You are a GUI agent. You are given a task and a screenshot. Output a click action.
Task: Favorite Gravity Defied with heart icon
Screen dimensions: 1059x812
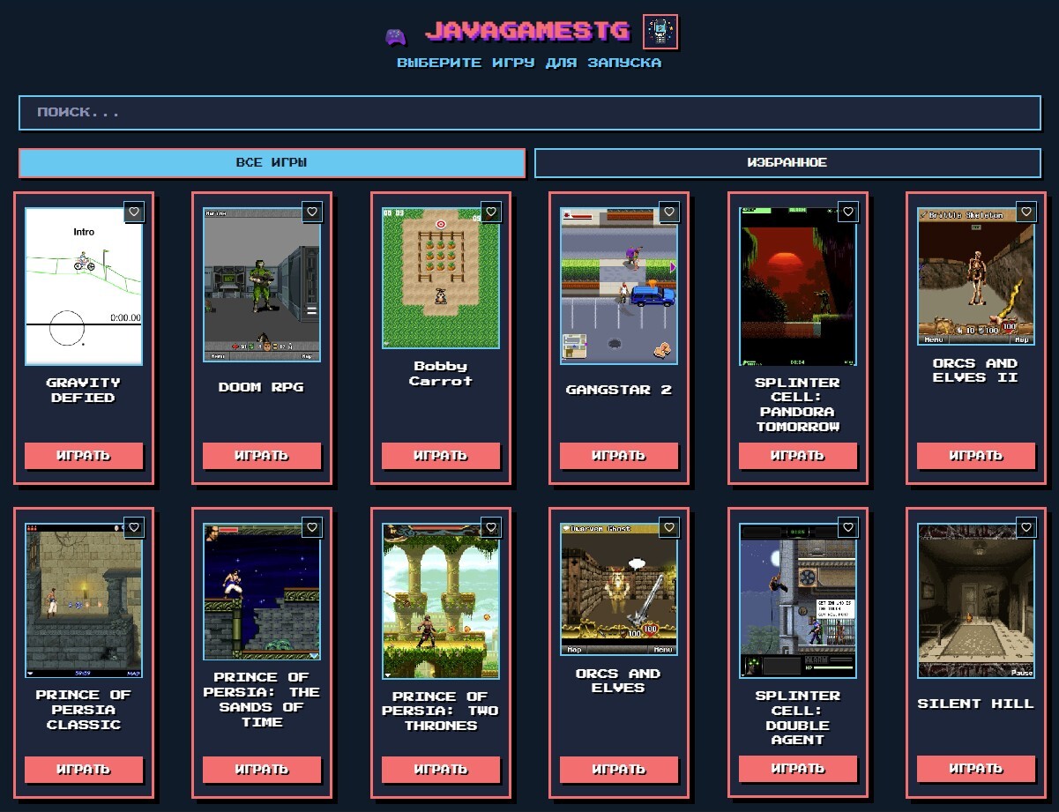pyautogui.click(x=133, y=212)
